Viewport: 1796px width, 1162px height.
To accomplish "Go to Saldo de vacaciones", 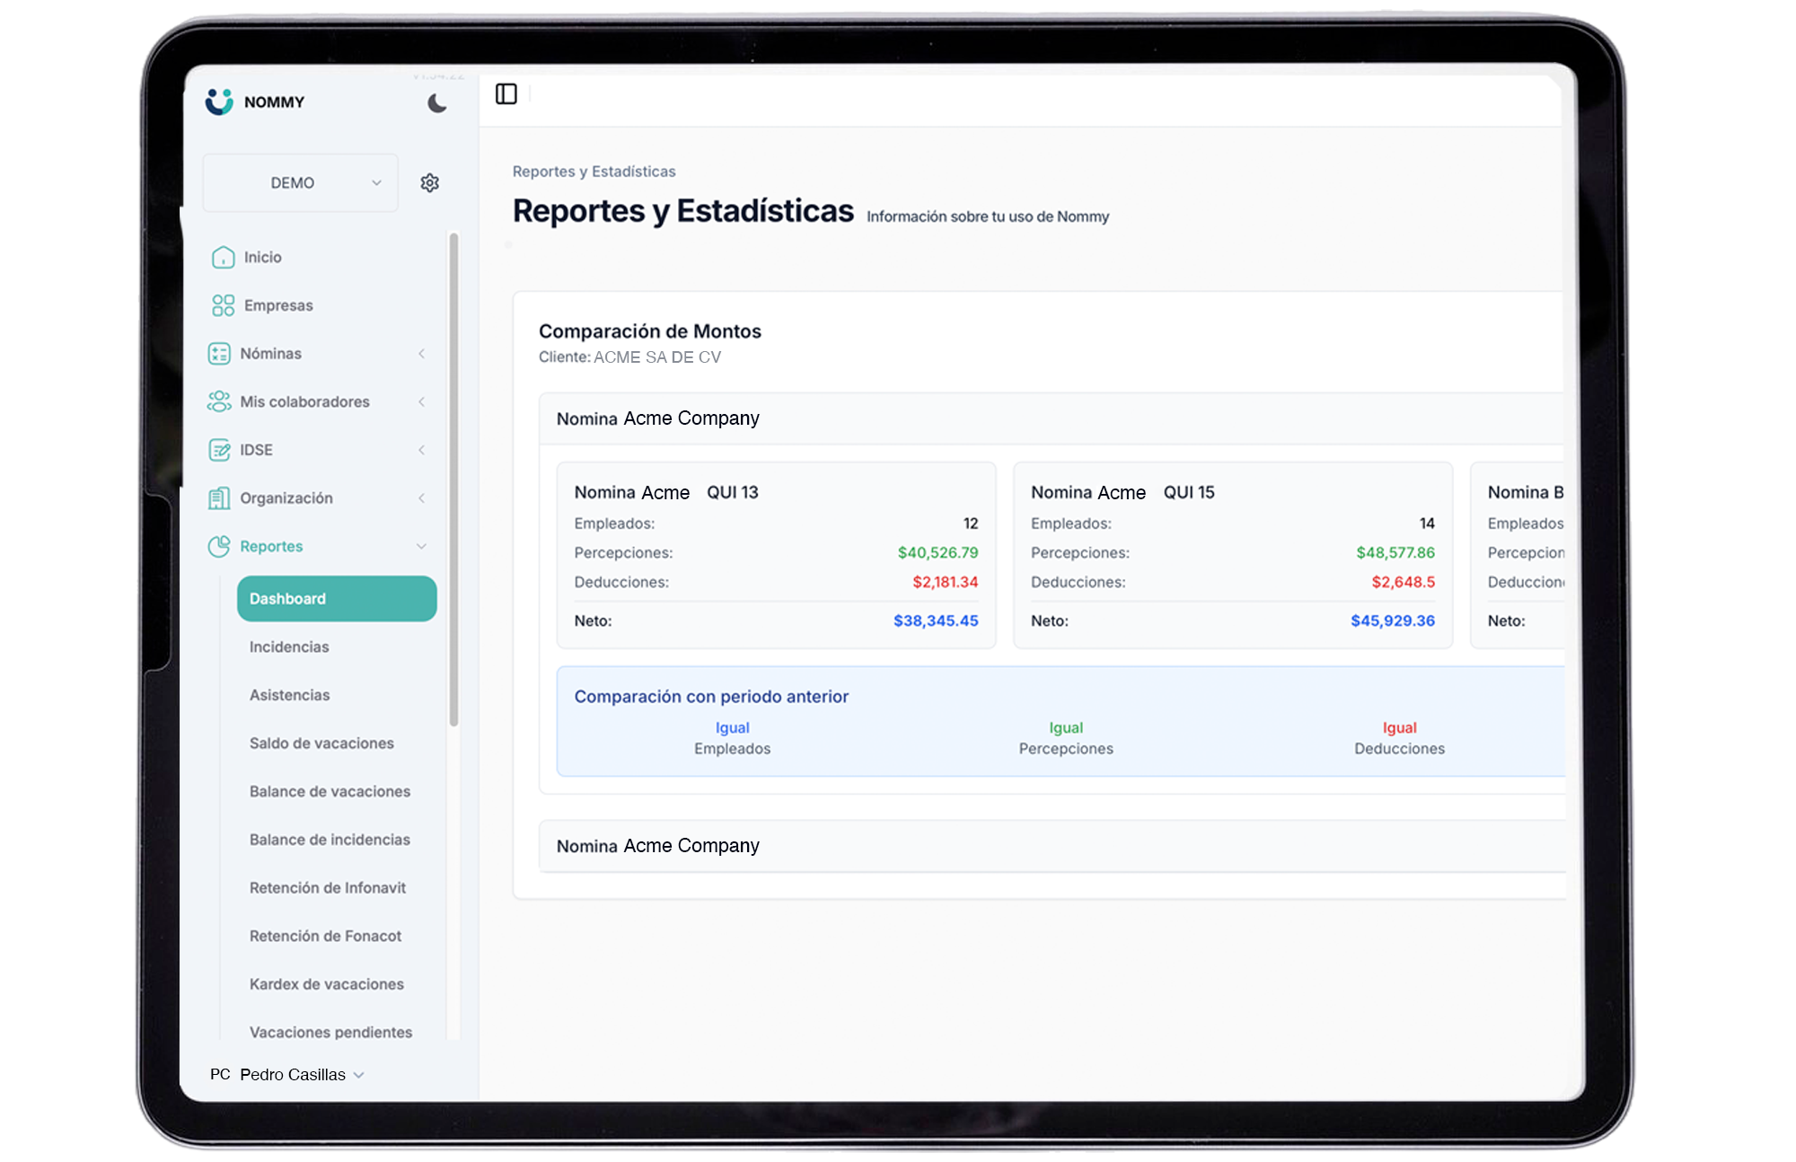I will pos(321,744).
